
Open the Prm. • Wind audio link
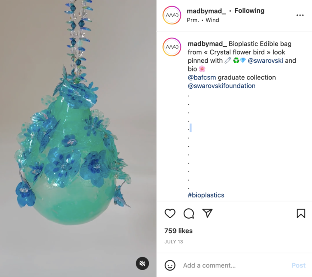pyautogui.click(x=203, y=20)
